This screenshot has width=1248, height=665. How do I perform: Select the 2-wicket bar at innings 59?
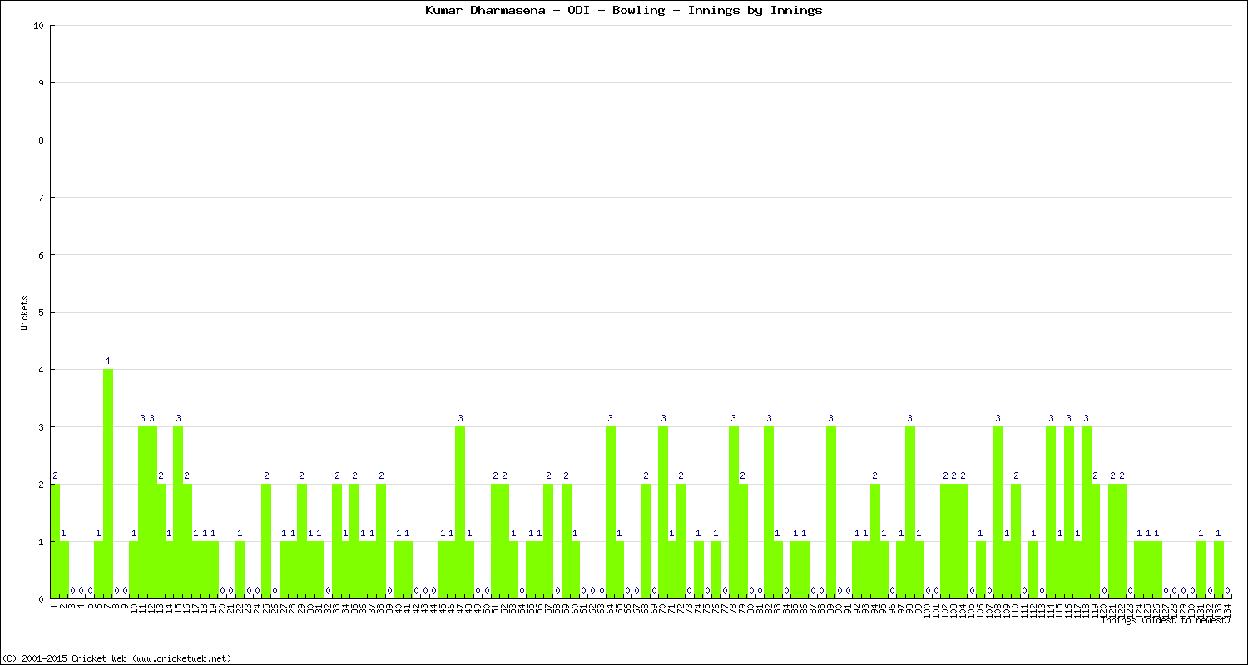566,541
